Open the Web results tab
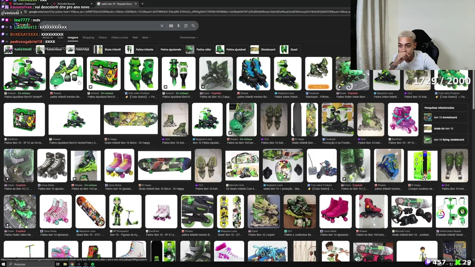 [135, 37]
